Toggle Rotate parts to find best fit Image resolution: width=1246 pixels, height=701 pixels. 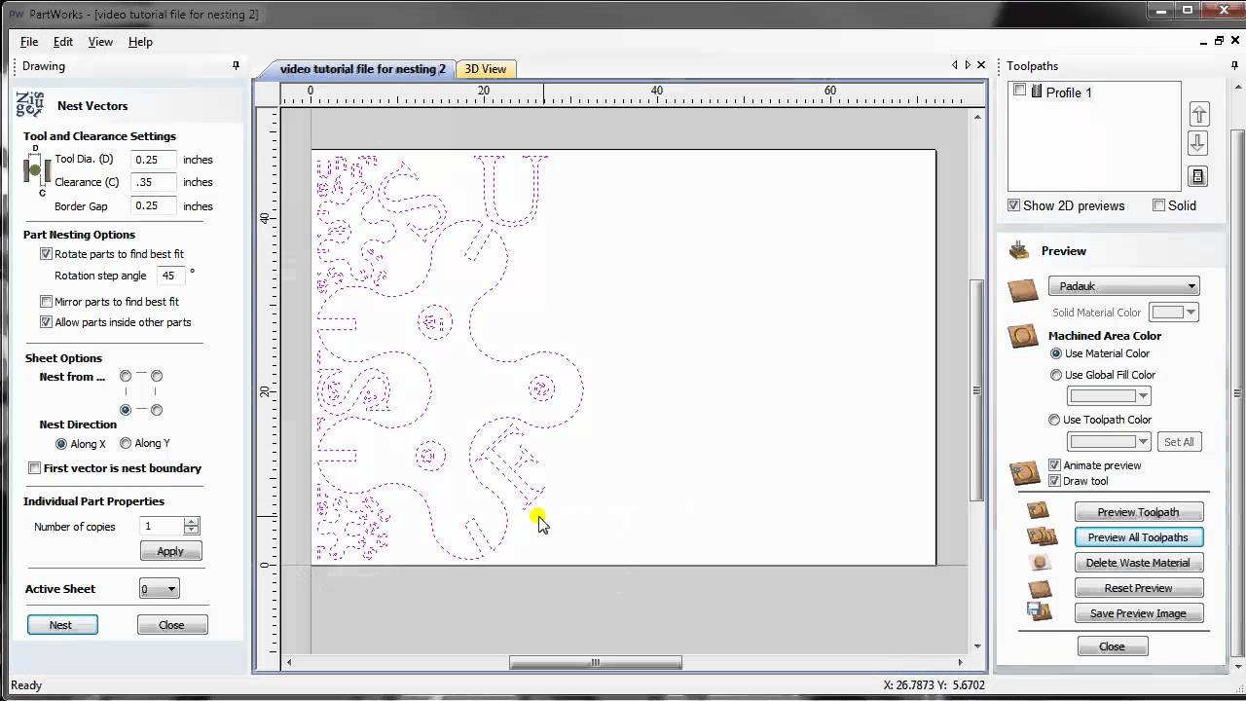[46, 254]
